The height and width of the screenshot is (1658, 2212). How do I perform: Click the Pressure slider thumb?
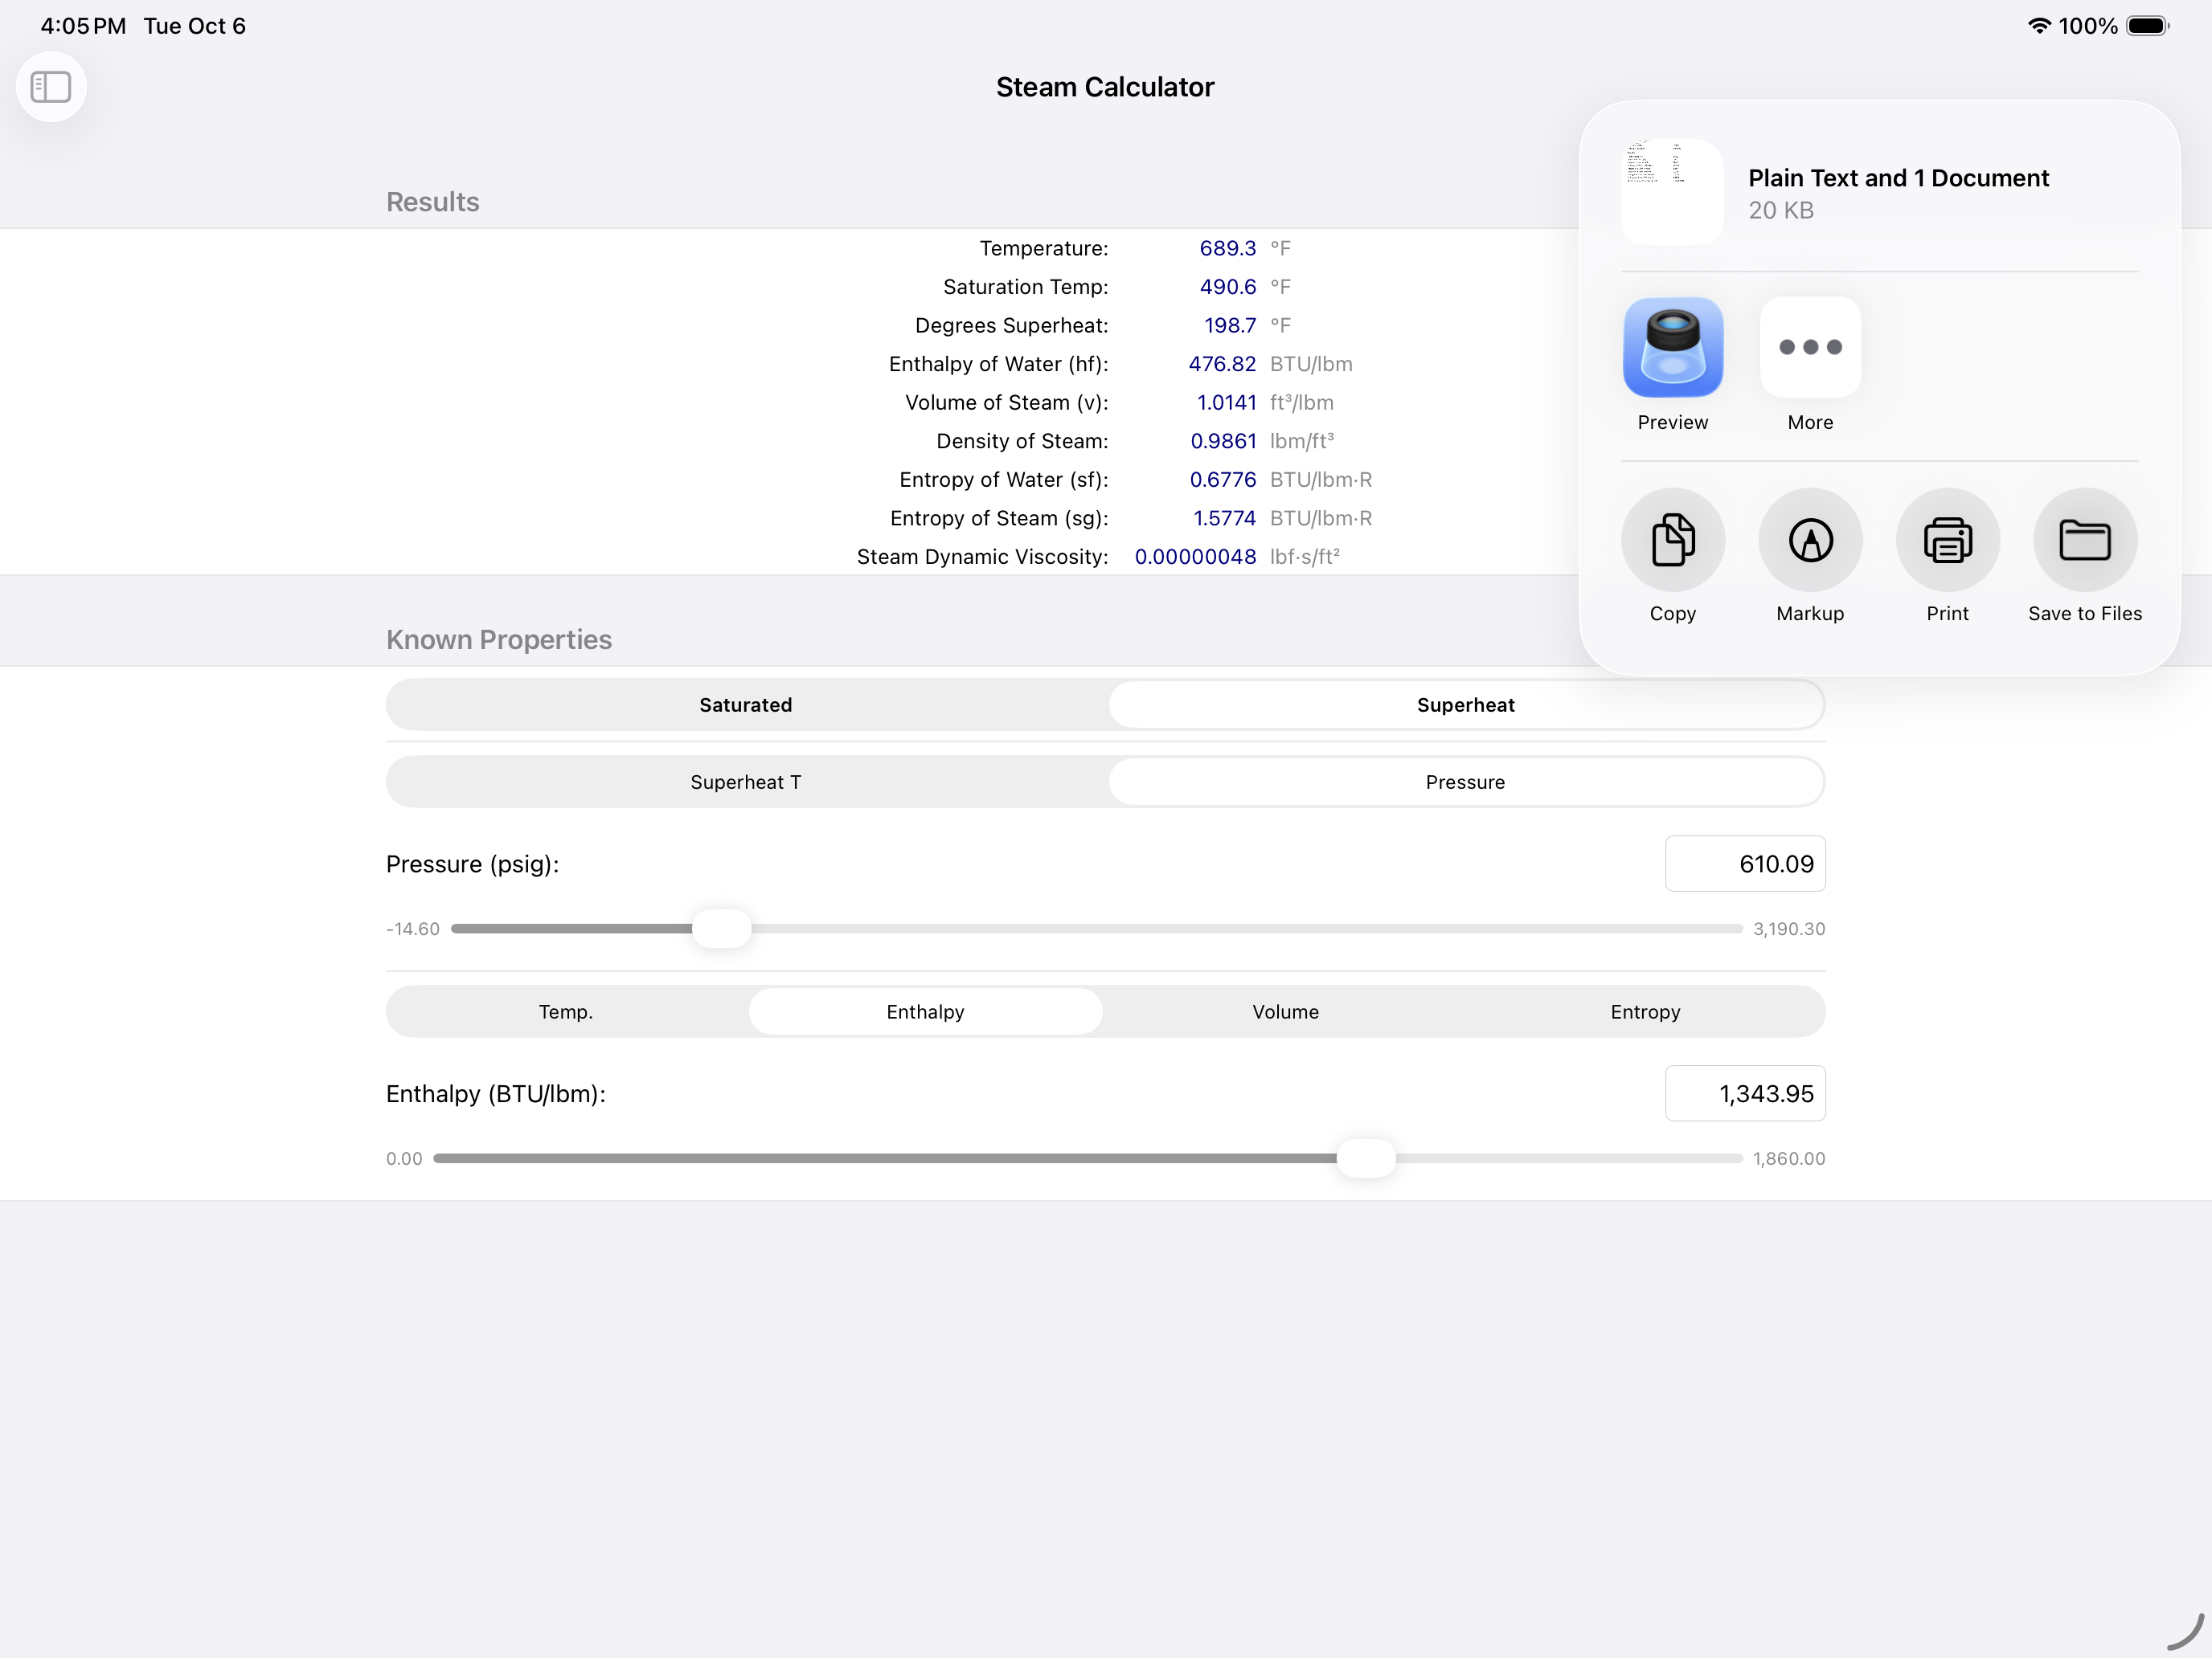click(x=721, y=929)
